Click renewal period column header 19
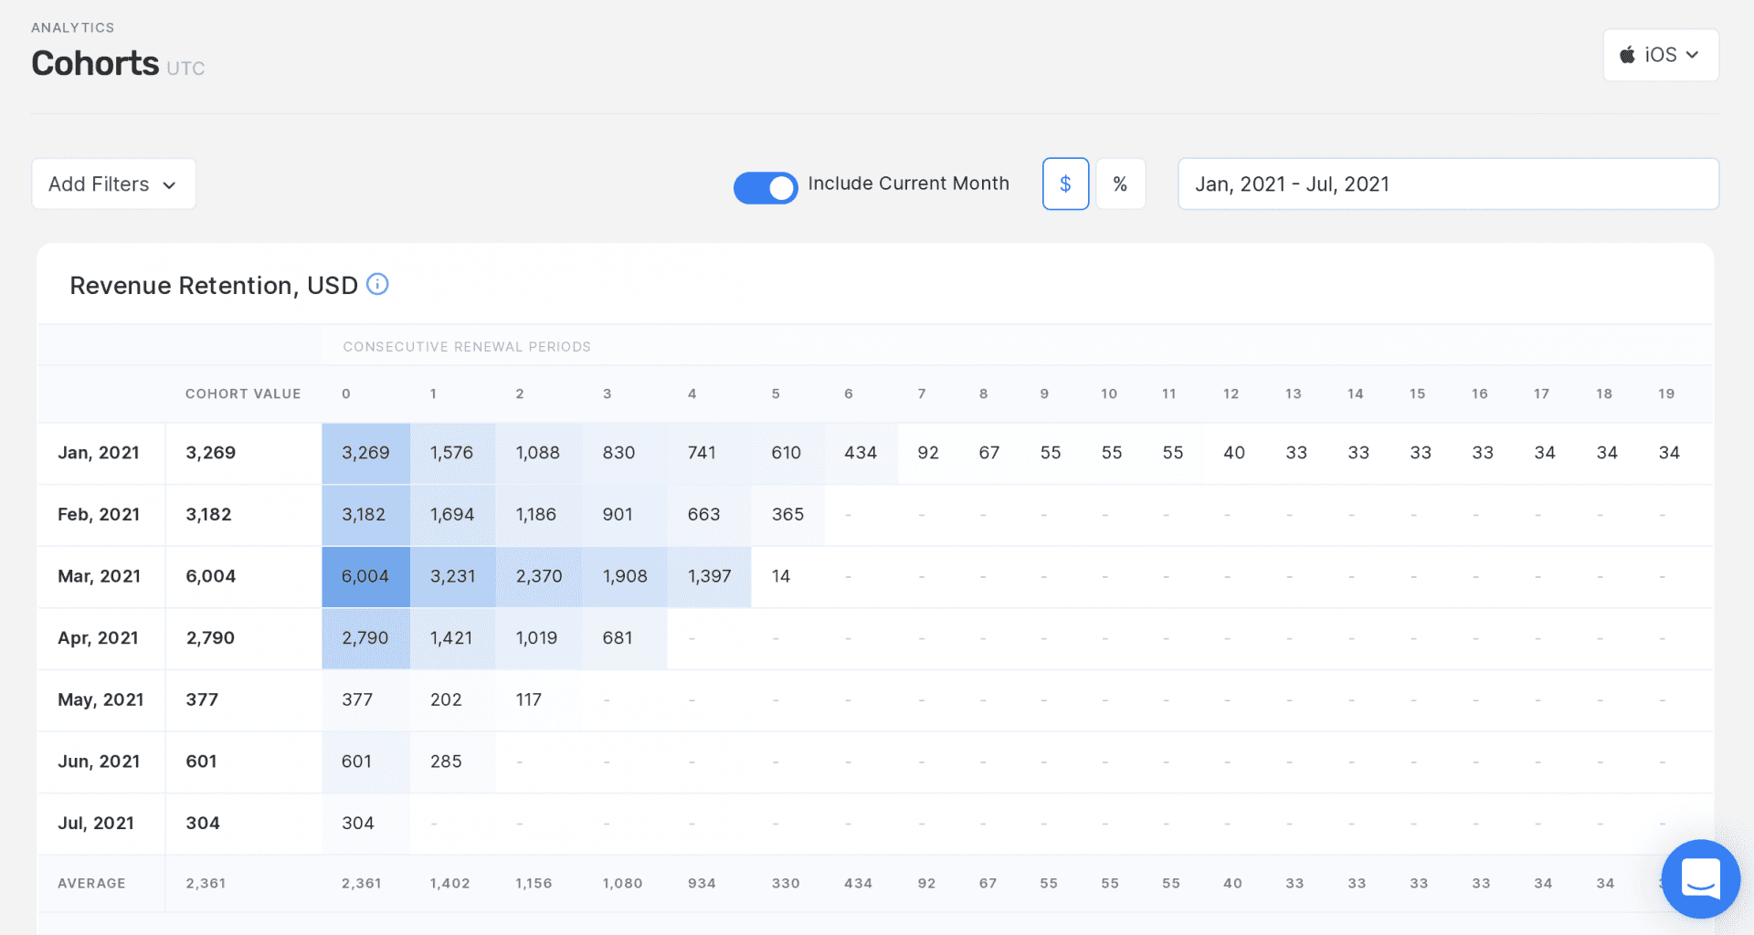The image size is (1754, 935). click(1667, 394)
